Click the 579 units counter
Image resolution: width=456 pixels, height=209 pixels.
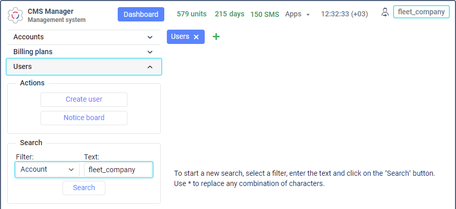click(191, 14)
